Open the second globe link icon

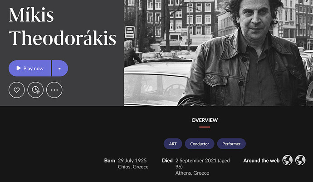(x=300, y=160)
